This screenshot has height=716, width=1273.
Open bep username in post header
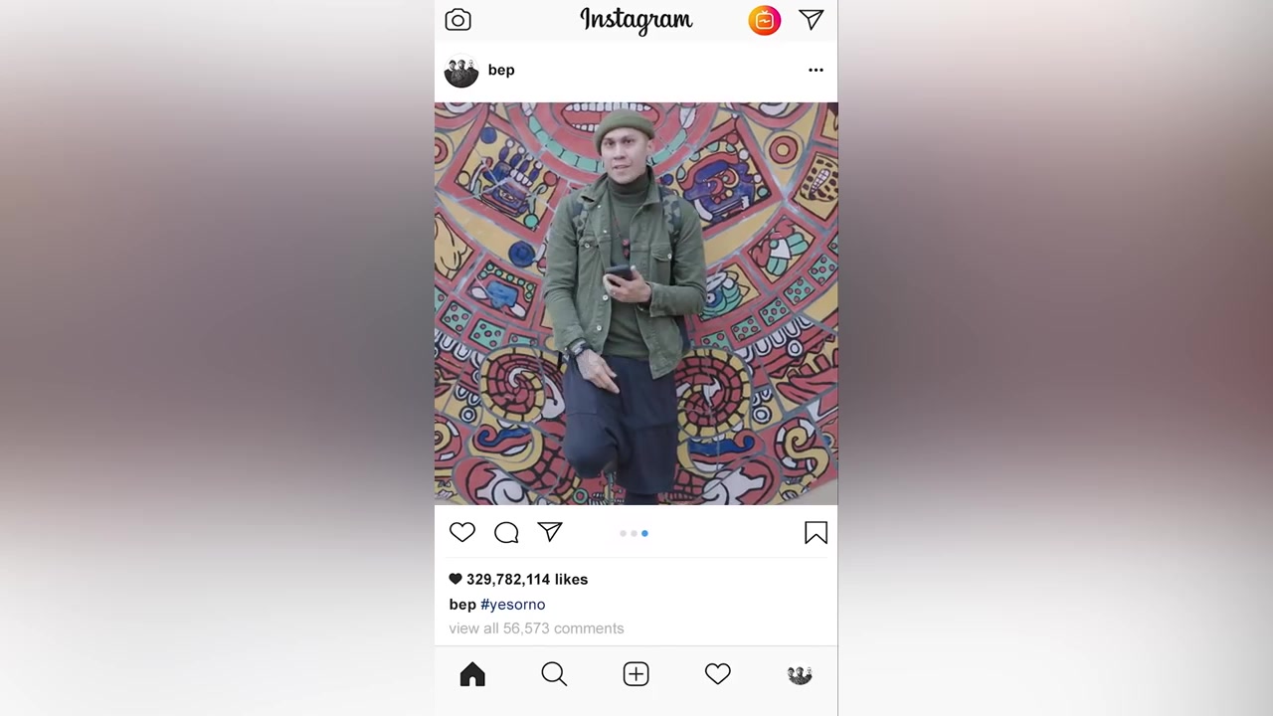point(501,70)
